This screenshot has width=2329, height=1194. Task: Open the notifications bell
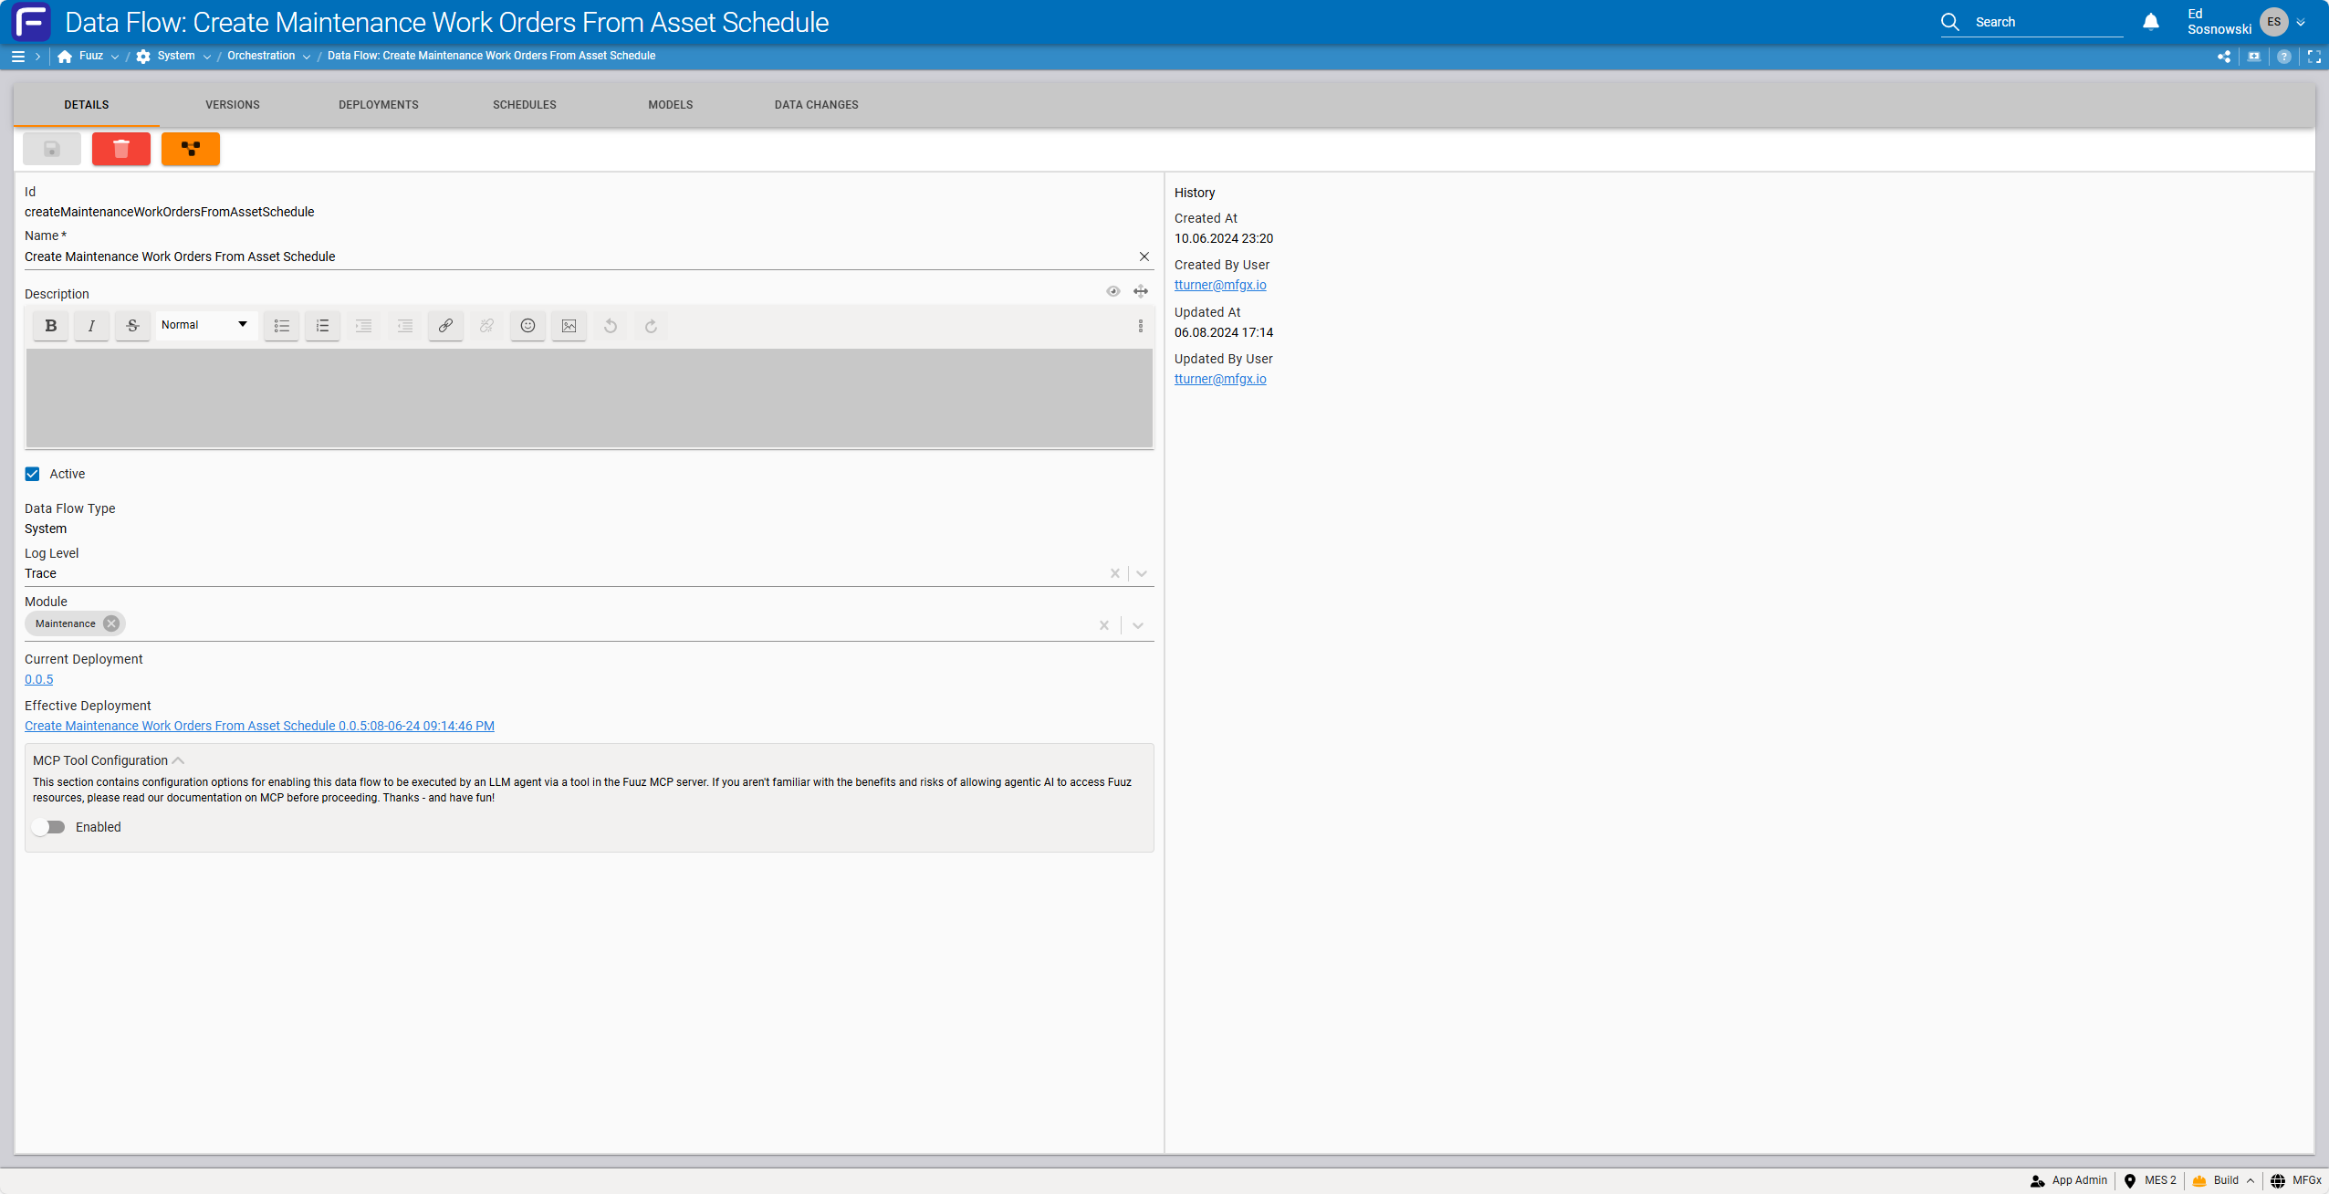coord(2151,22)
